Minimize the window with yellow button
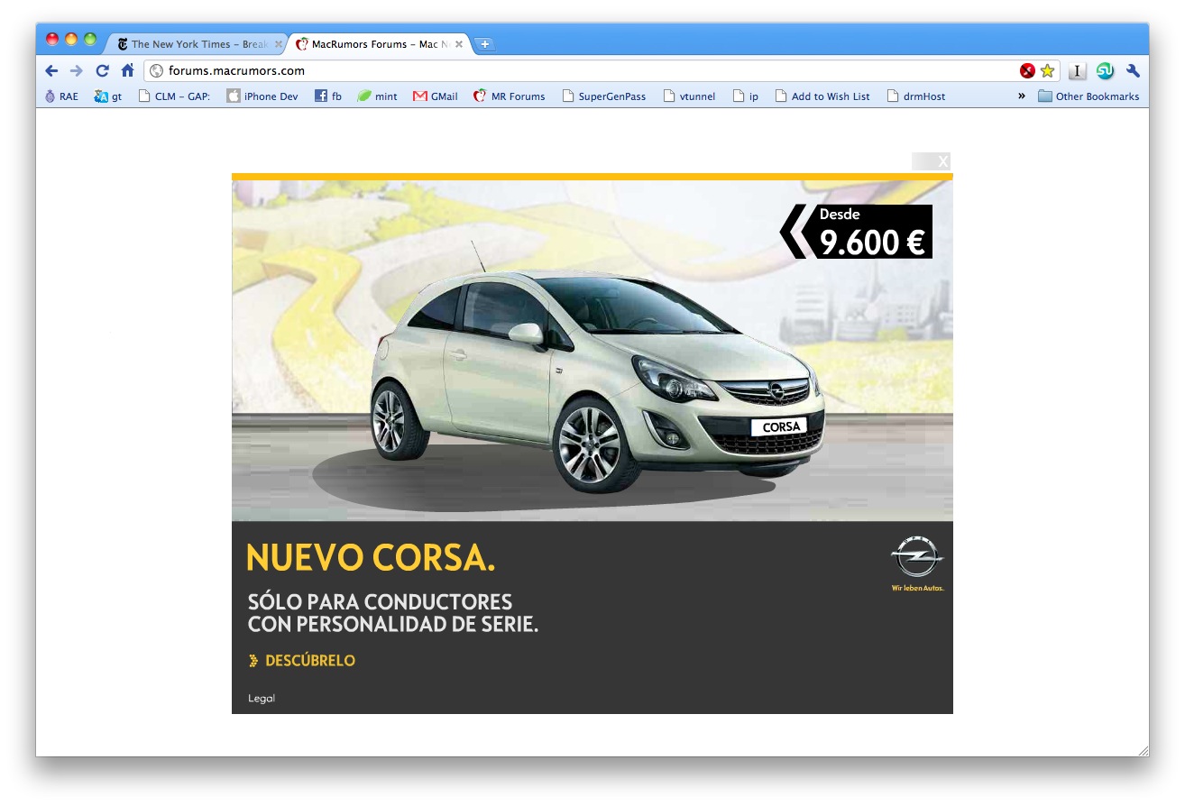The image size is (1185, 806). pos(71,39)
